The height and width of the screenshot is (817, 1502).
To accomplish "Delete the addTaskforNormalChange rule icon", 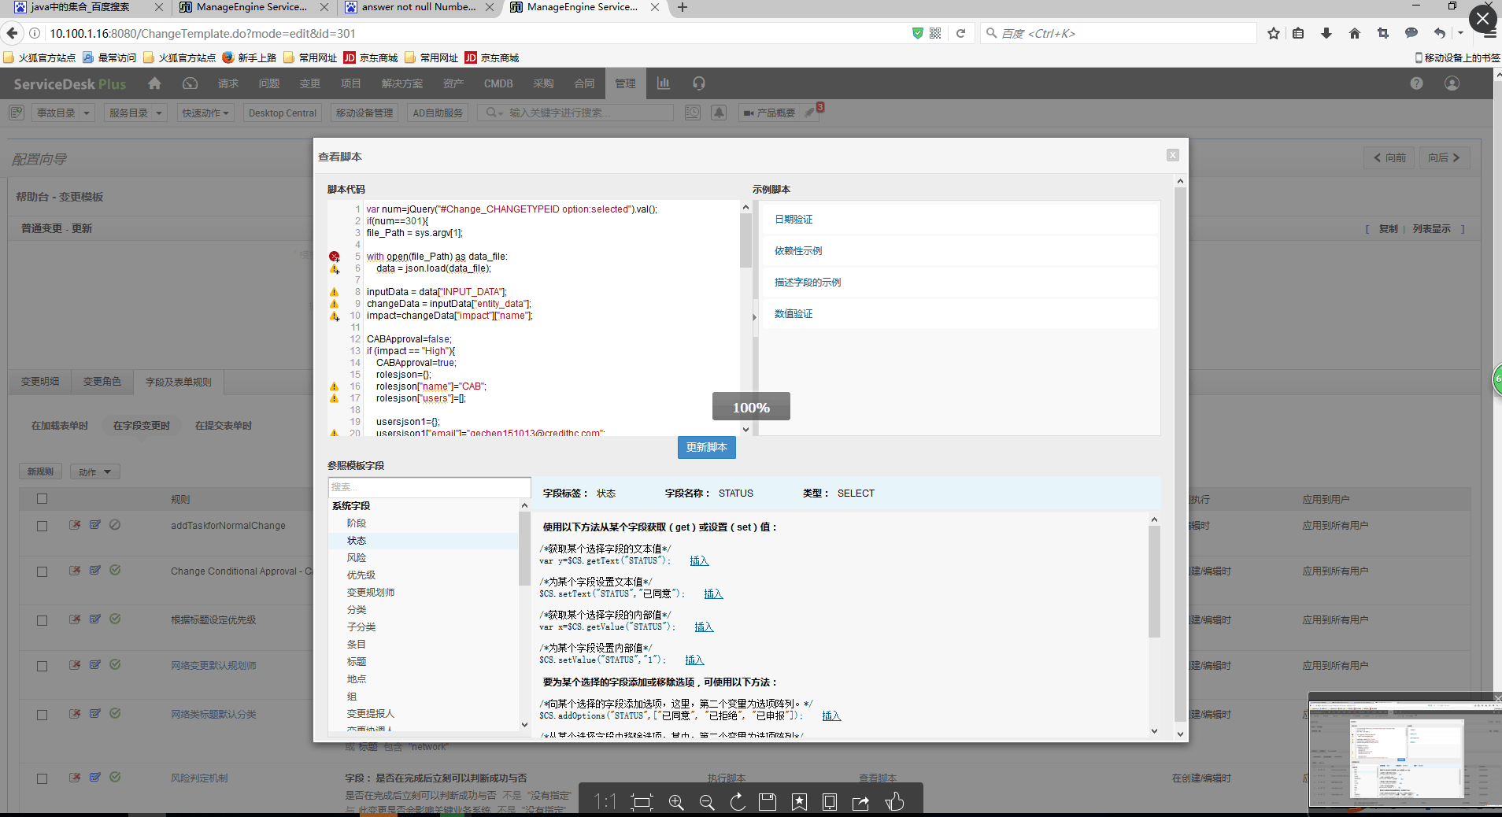I will [75, 524].
